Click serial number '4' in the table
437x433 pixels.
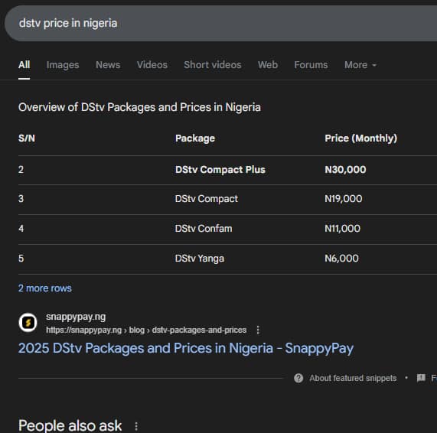21,229
